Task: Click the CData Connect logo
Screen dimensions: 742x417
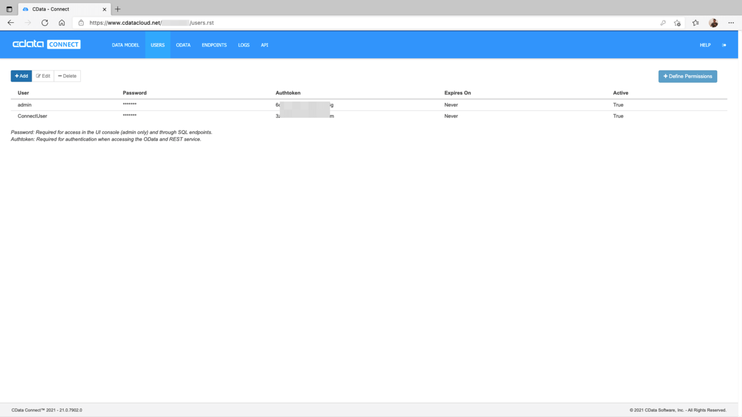Action: pyautogui.click(x=46, y=44)
